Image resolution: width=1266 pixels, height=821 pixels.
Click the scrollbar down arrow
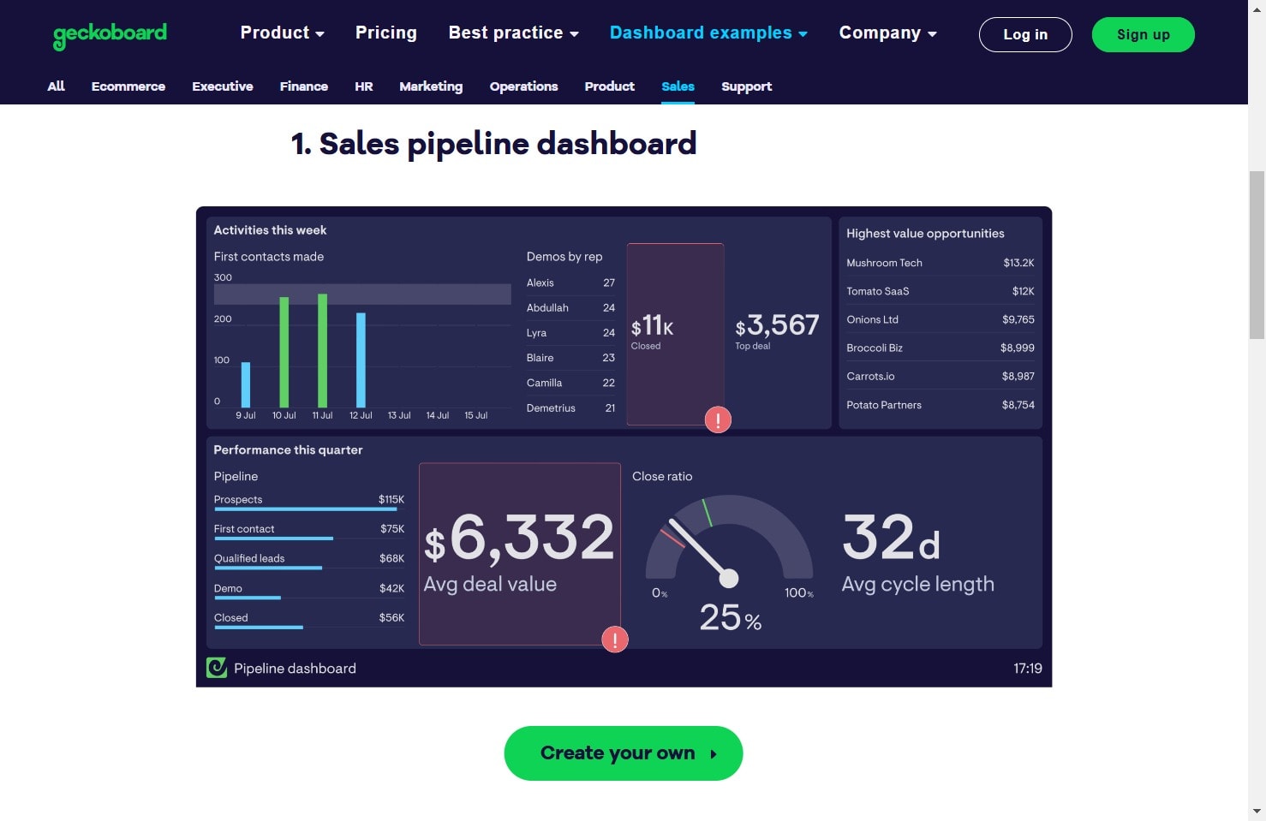1257,811
